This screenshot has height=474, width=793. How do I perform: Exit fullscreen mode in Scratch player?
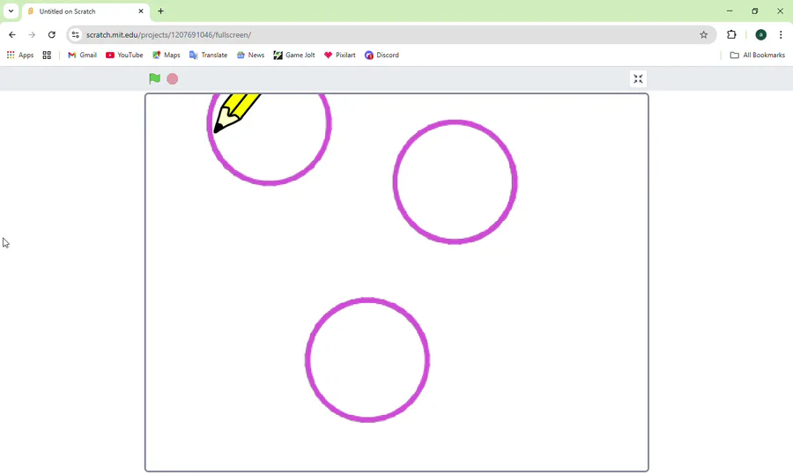(638, 79)
